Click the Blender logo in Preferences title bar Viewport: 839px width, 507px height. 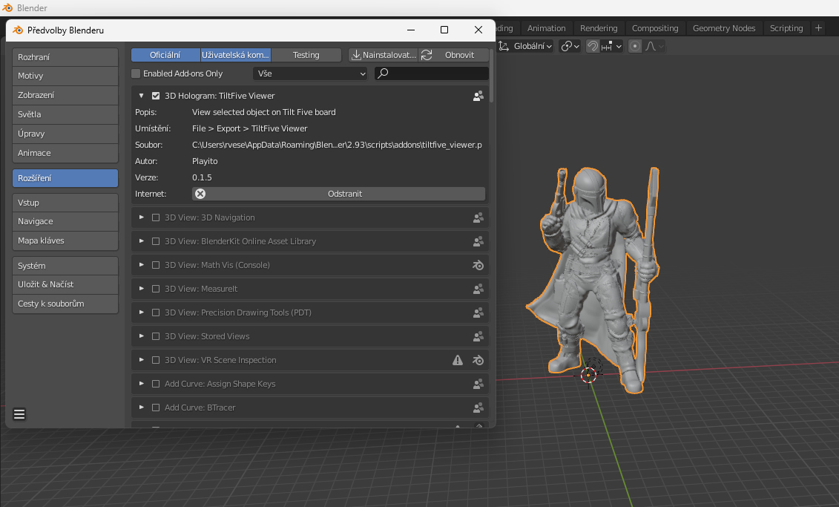tap(18, 30)
